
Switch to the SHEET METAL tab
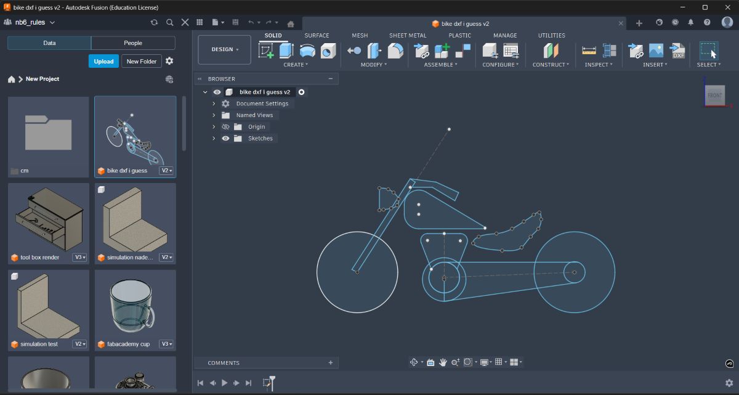(407, 35)
